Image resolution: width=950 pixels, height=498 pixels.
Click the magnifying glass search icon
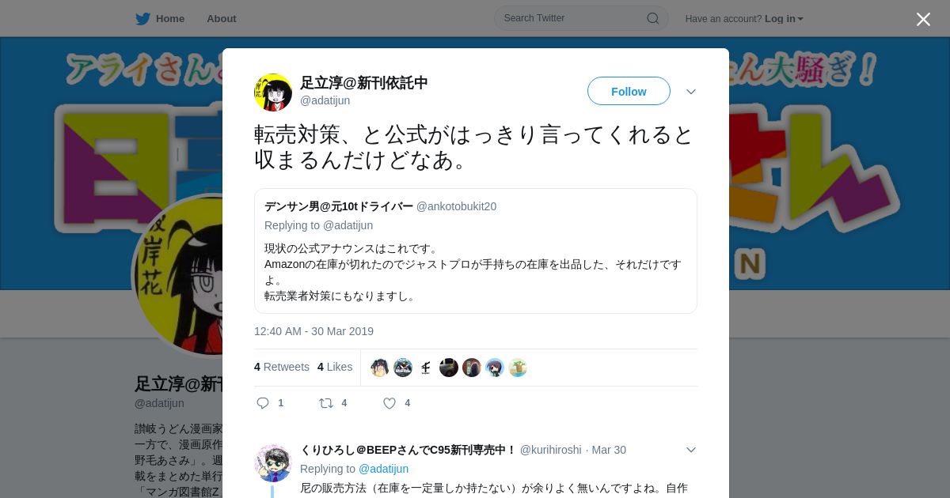click(653, 18)
